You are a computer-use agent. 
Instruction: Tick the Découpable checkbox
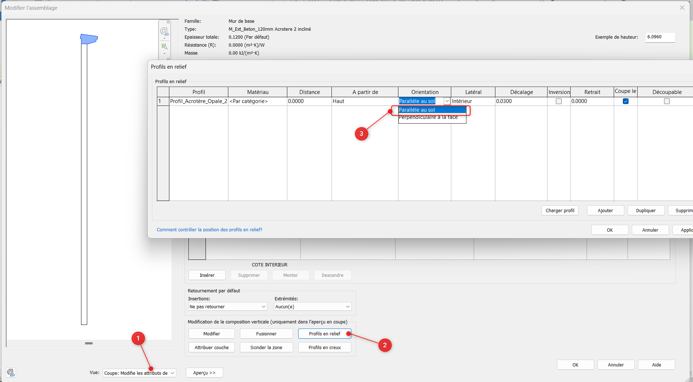coord(667,101)
